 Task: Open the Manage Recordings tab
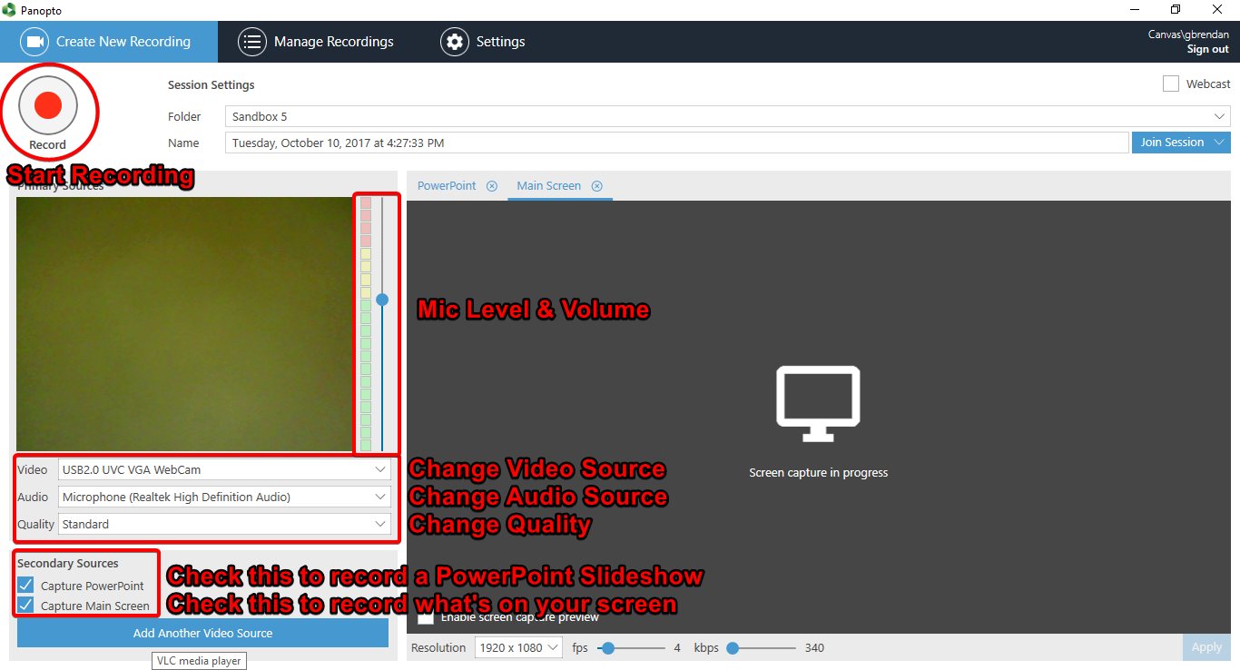[x=316, y=42]
